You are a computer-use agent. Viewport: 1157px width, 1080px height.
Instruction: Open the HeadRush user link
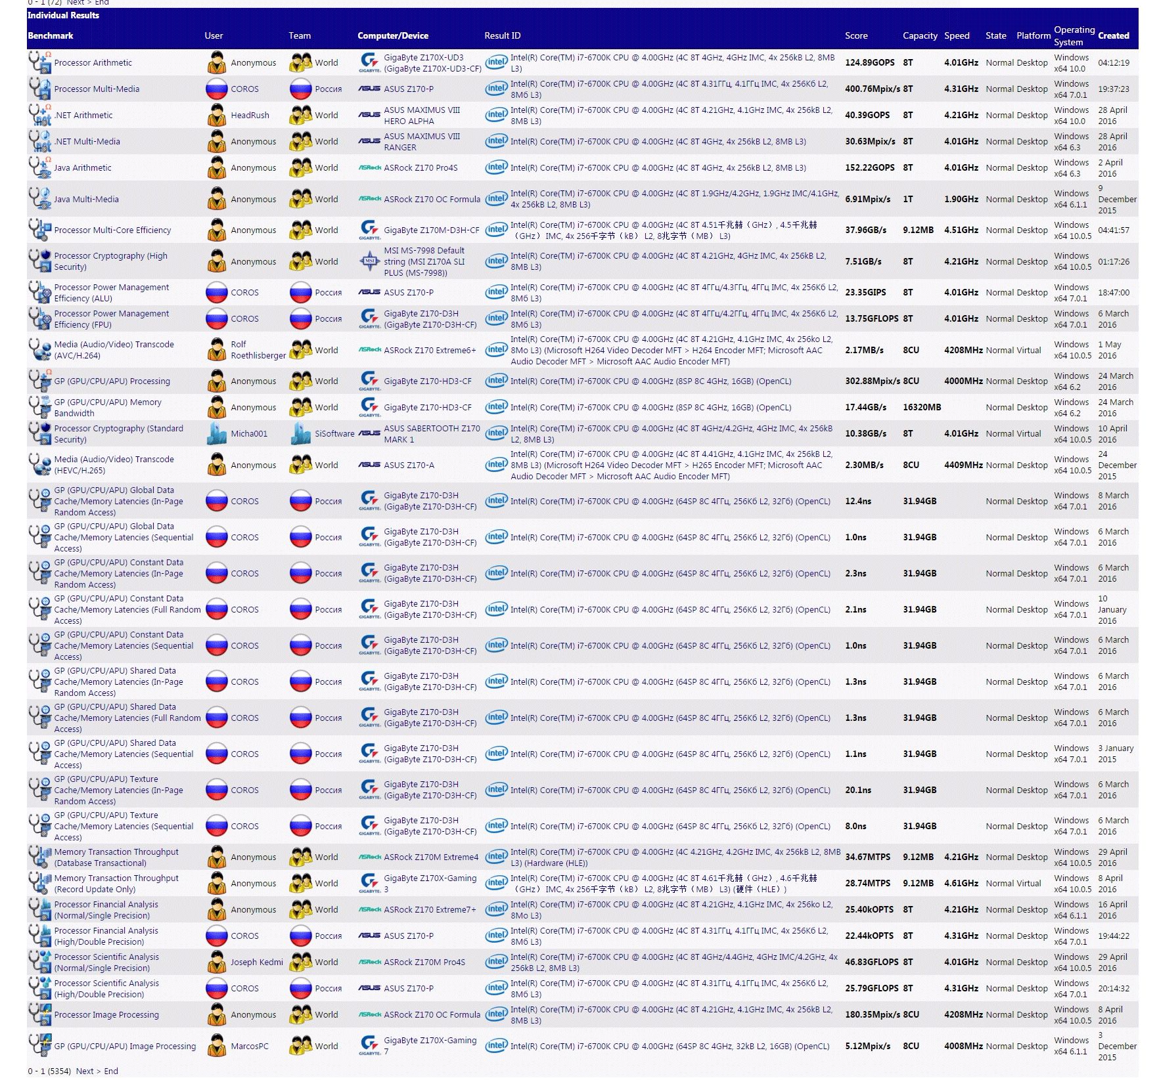(x=250, y=115)
